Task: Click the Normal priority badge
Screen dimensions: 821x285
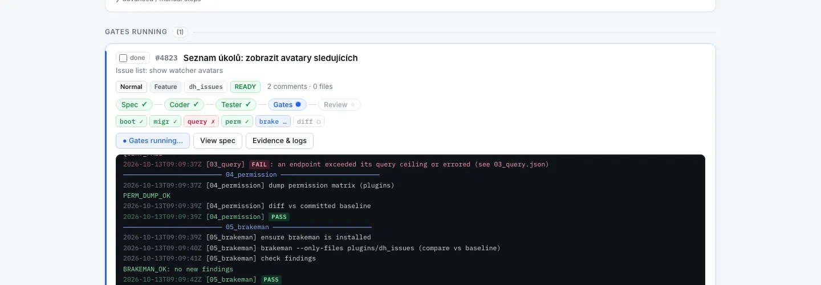Action: (131, 87)
